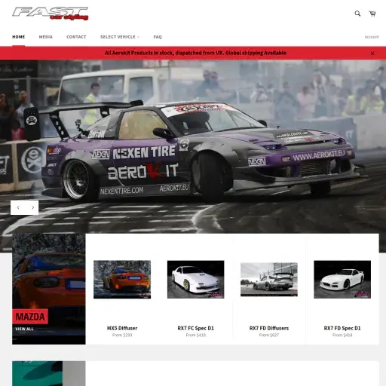The image size is (386, 386).
Task: Click the MX5 Diffuser title
Action: (x=122, y=328)
